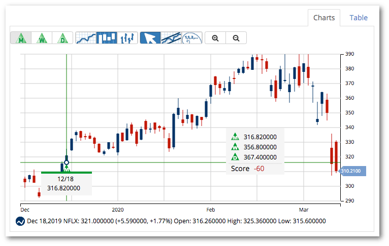Click the Low: 315.600000 value

[302, 221]
